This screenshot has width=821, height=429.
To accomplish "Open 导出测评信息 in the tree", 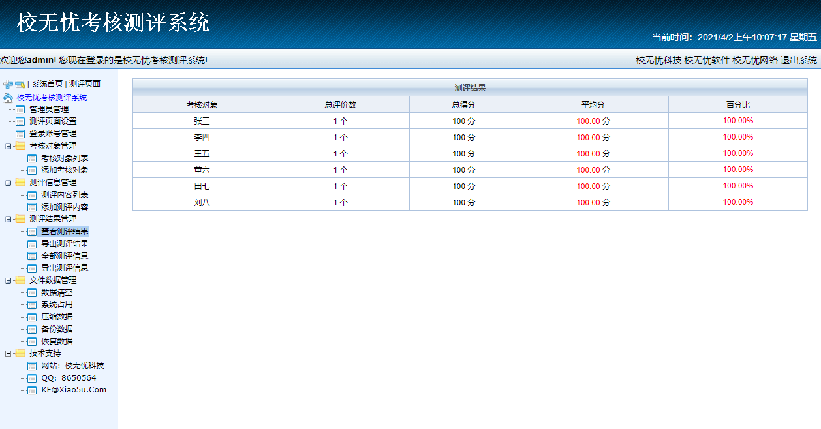I will tap(65, 268).
